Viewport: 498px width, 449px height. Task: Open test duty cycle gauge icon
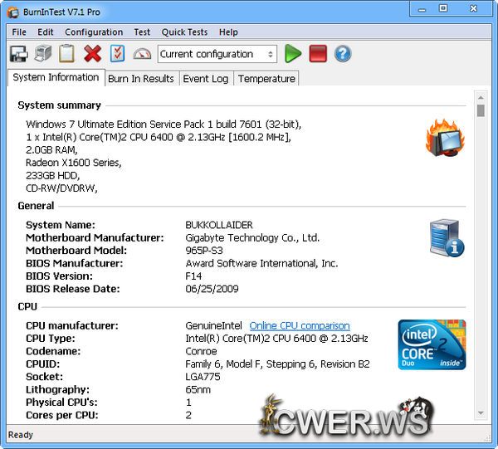(x=142, y=54)
